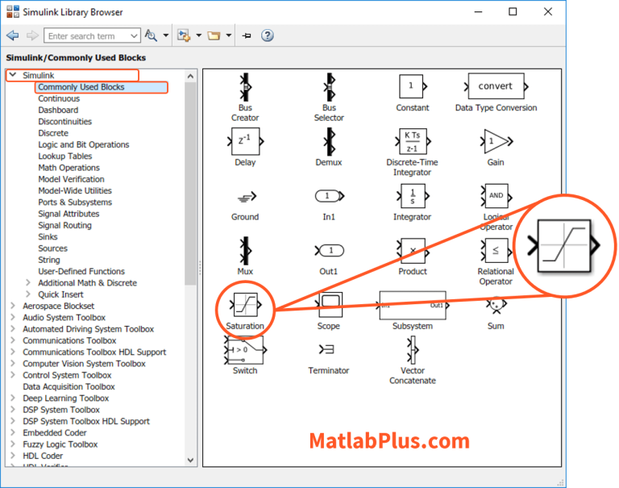Click the open folder icon in toolbar
Screen dimensions: 619x488
pyautogui.click(x=214, y=35)
